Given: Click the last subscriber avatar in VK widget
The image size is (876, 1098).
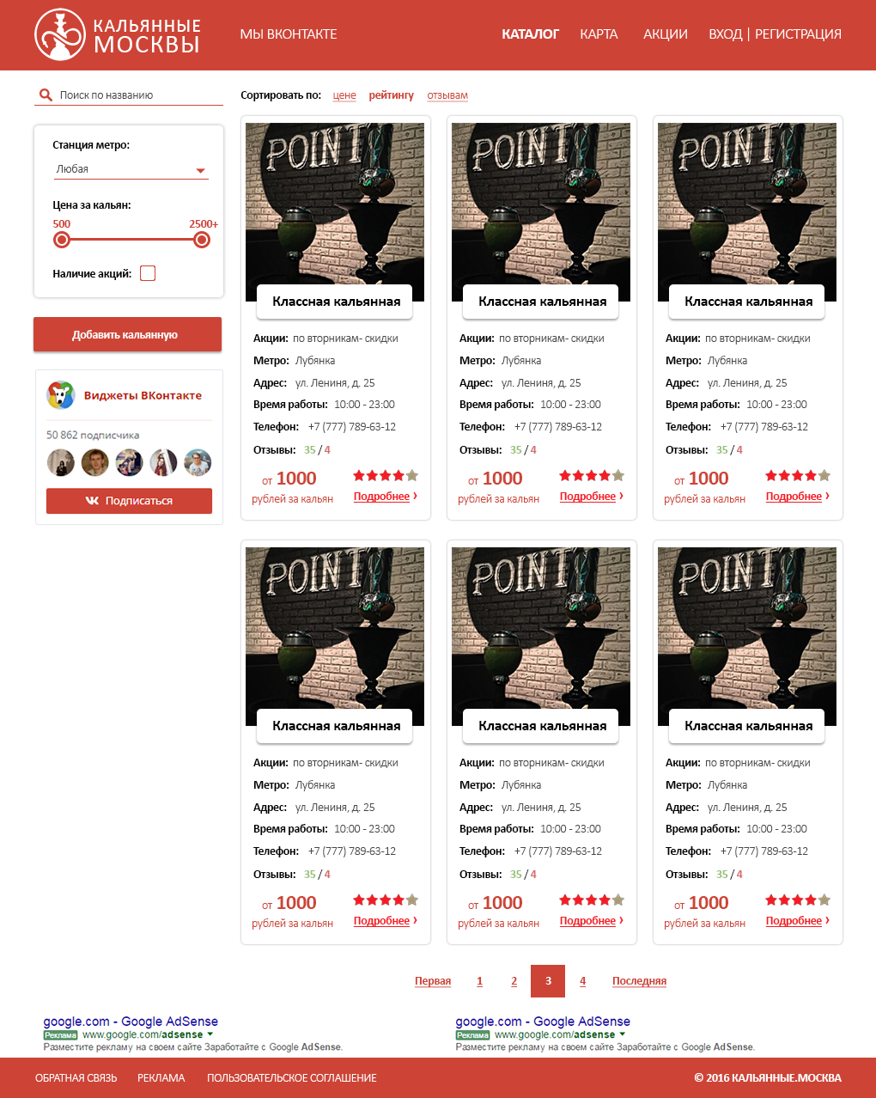Looking at the screenshot, I should [198, 463].
